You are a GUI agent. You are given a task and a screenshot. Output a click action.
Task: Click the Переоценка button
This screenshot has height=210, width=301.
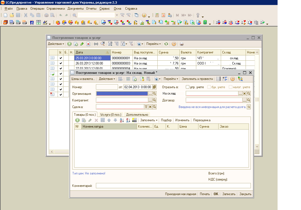(202, 120)
